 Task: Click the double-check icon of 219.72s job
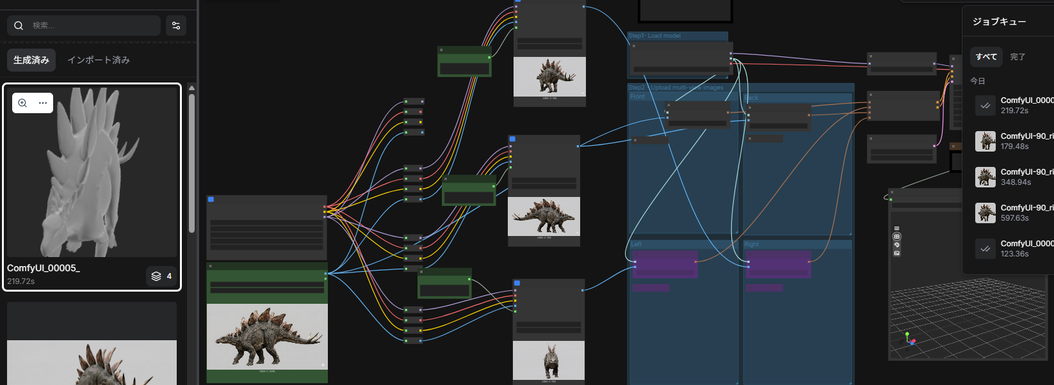(x=985, y=106)
